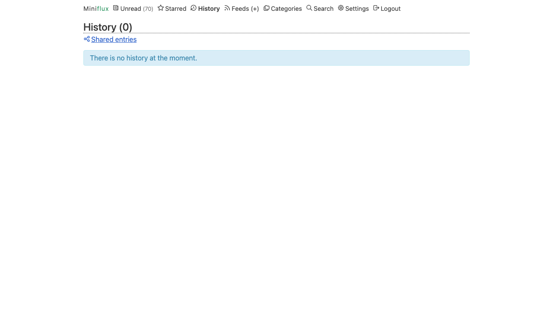553x311 pixels.
Task: Open the Search menu label
Action: click(x=324, y=9)
